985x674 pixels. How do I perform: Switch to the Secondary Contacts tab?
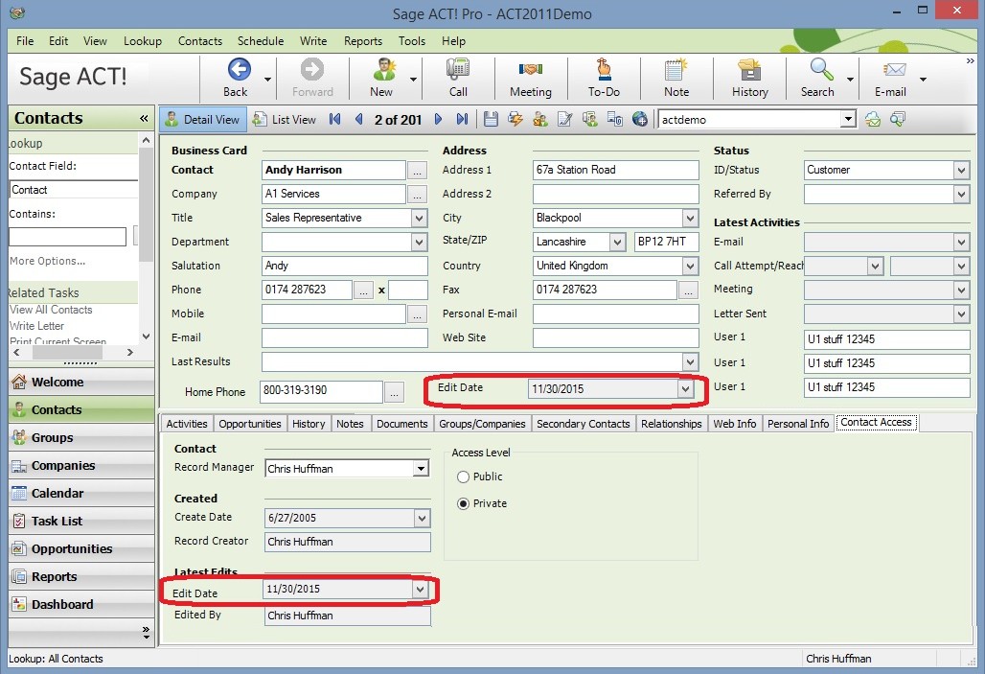click(x=583, y=424)
